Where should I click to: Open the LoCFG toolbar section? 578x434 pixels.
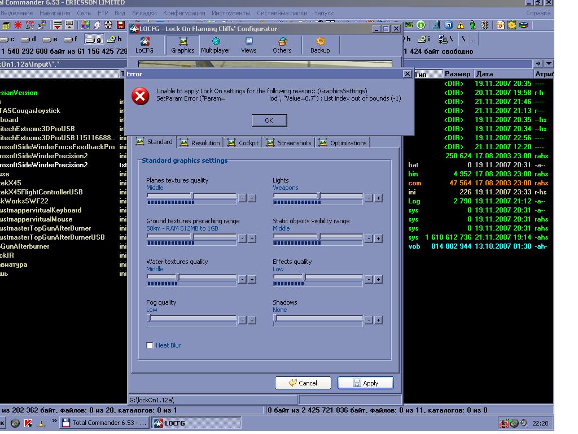click(x=144, y=45)
